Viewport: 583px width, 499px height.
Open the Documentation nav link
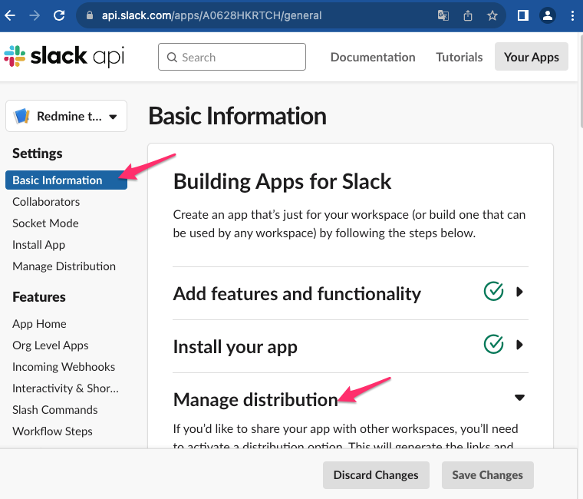(x=373, y=57)
